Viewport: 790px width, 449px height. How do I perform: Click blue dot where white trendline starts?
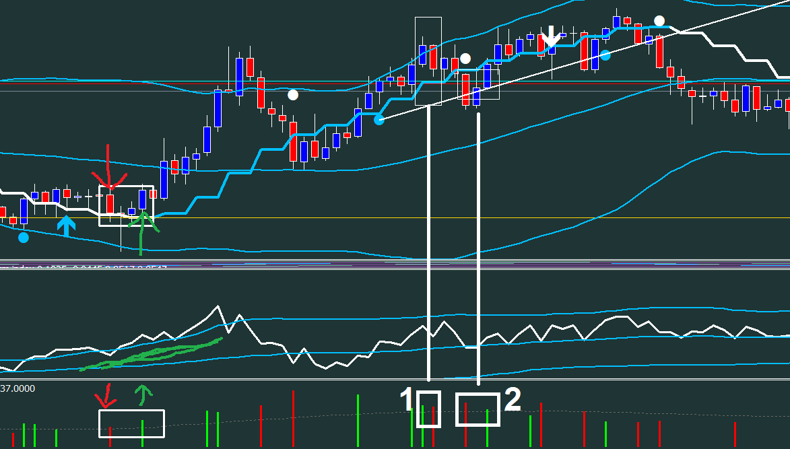pos(379,120)
